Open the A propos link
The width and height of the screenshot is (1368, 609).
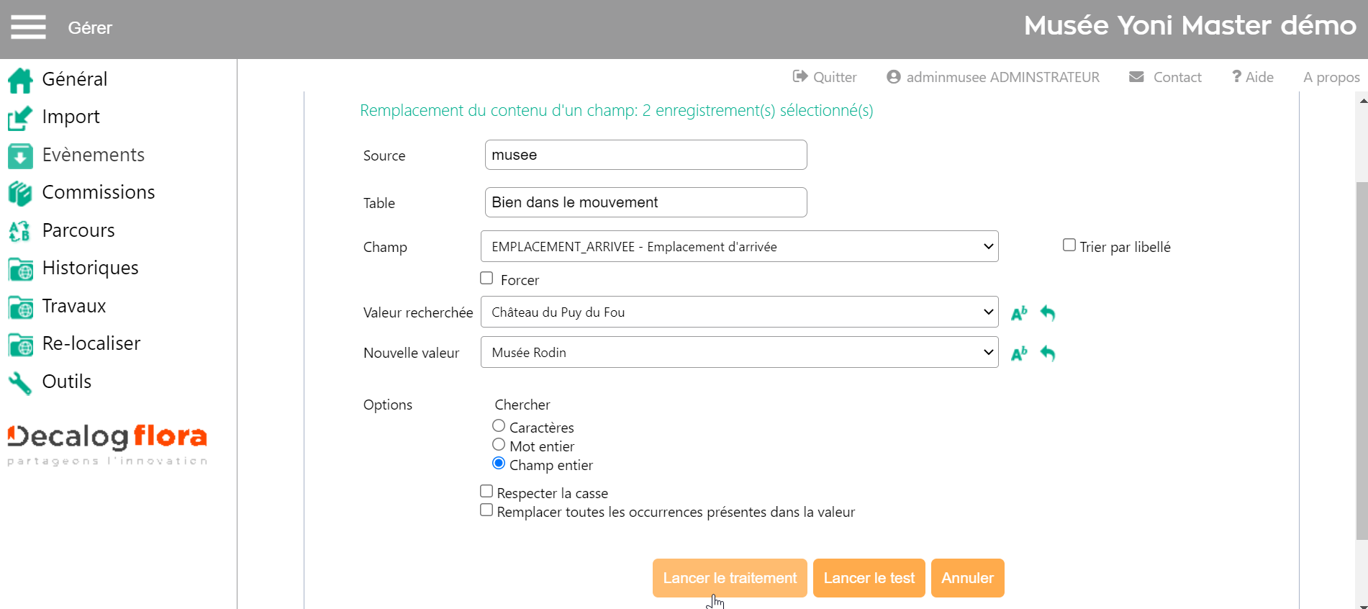pos(1331,77)
